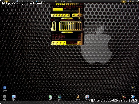Open the playlist List Options knob
The width and height of the screenshot is (139, 104).
tap(79, 43)
